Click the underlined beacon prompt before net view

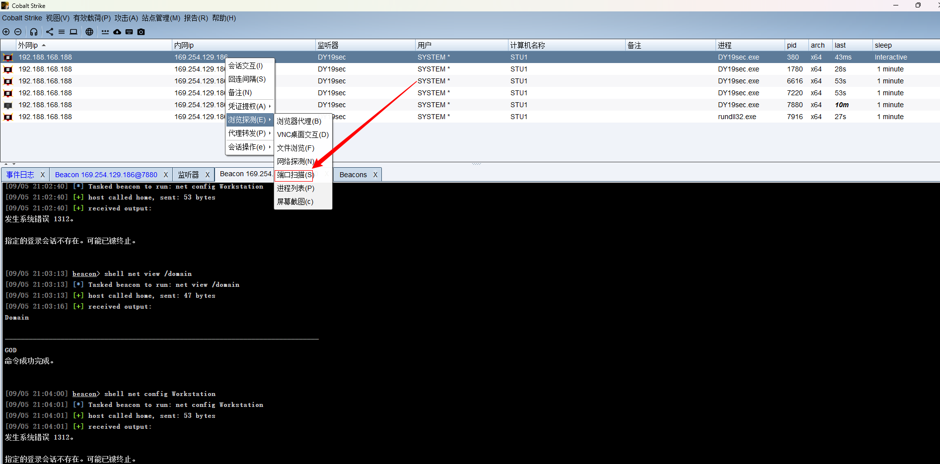pyautogui.click(x=84, y=274)
